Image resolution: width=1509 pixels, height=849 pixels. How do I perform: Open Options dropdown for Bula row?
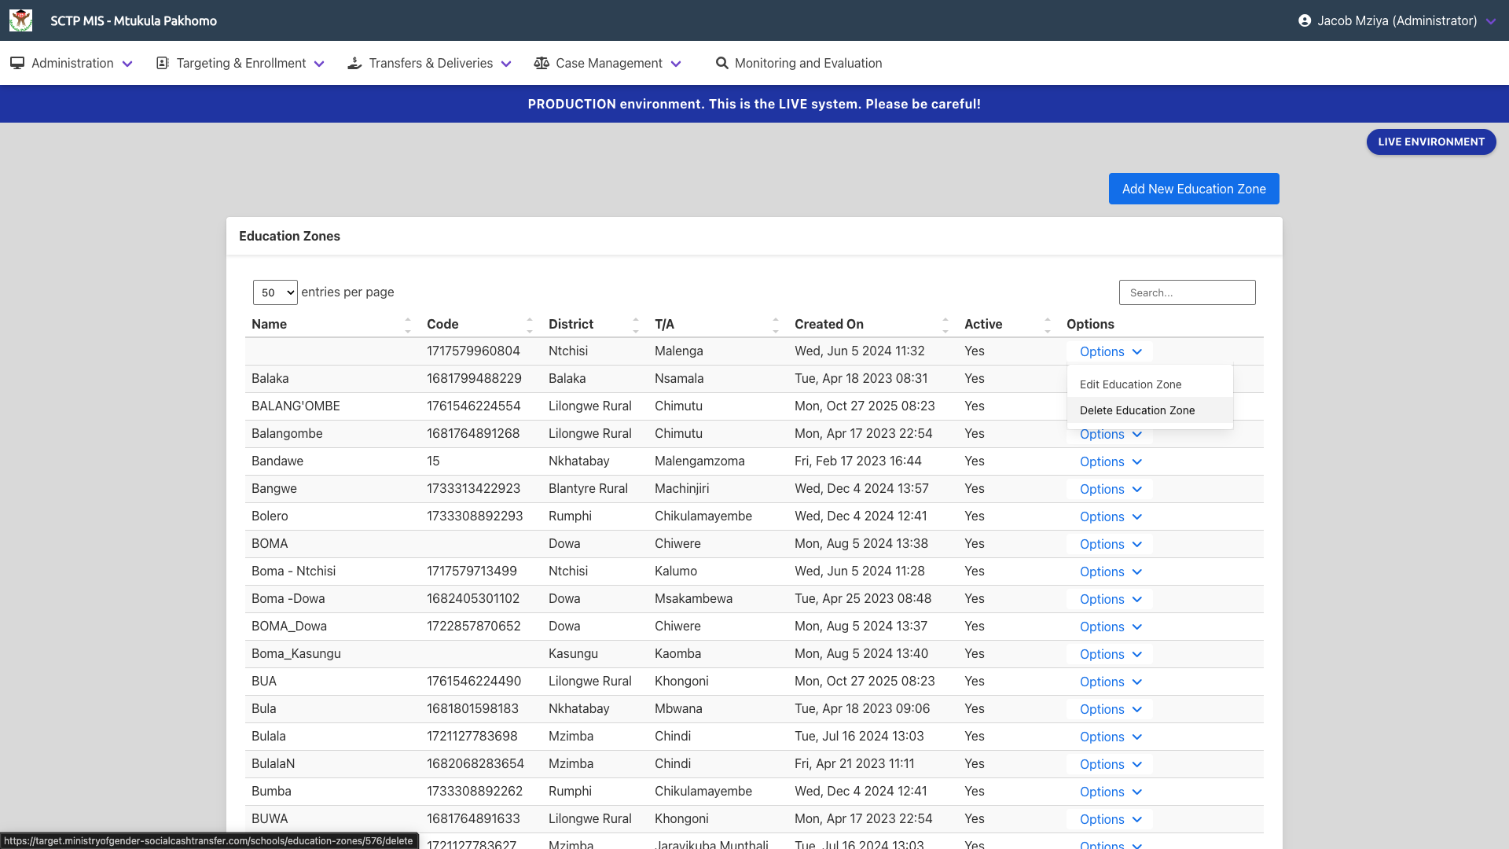coord(1110,709)
